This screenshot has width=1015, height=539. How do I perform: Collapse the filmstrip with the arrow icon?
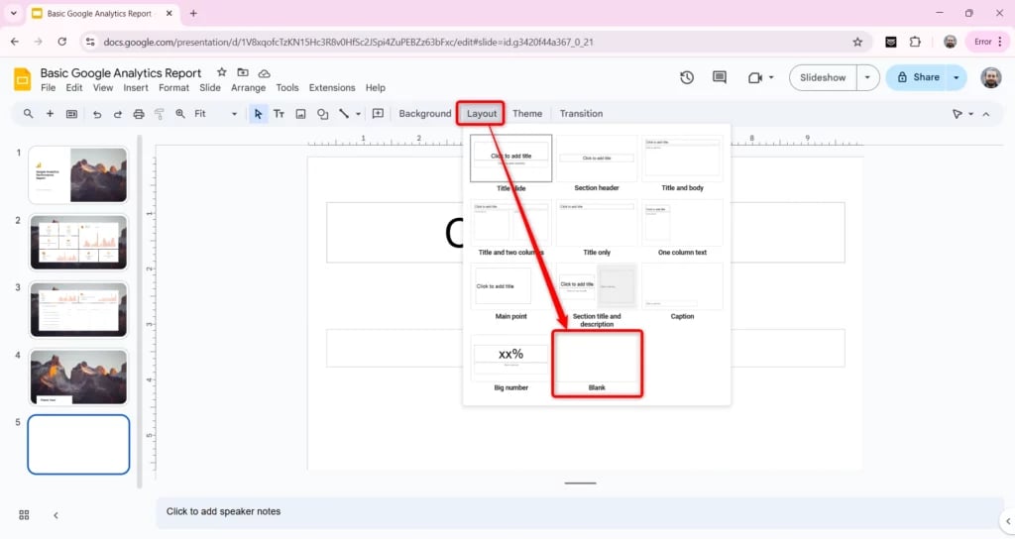pyautogui.click(x=56, y=515)
